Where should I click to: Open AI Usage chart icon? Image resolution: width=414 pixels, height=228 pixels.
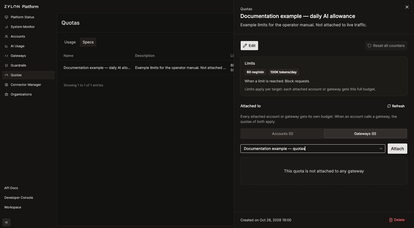click(6, 46)
